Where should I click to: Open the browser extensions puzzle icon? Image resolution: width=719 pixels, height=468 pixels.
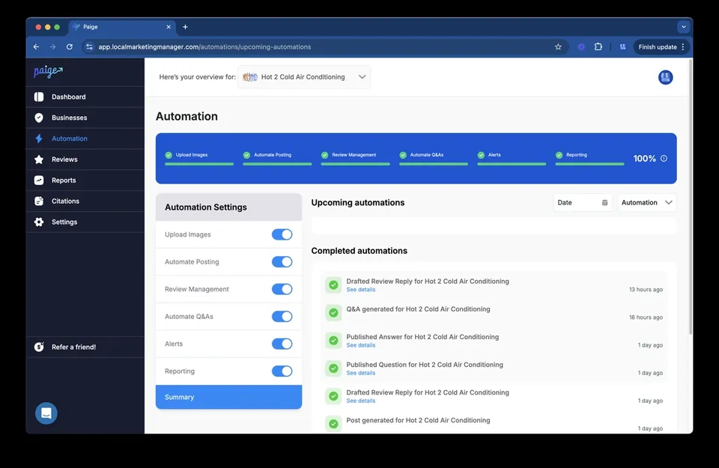598,46
